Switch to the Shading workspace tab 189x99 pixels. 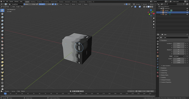(61, 2)
